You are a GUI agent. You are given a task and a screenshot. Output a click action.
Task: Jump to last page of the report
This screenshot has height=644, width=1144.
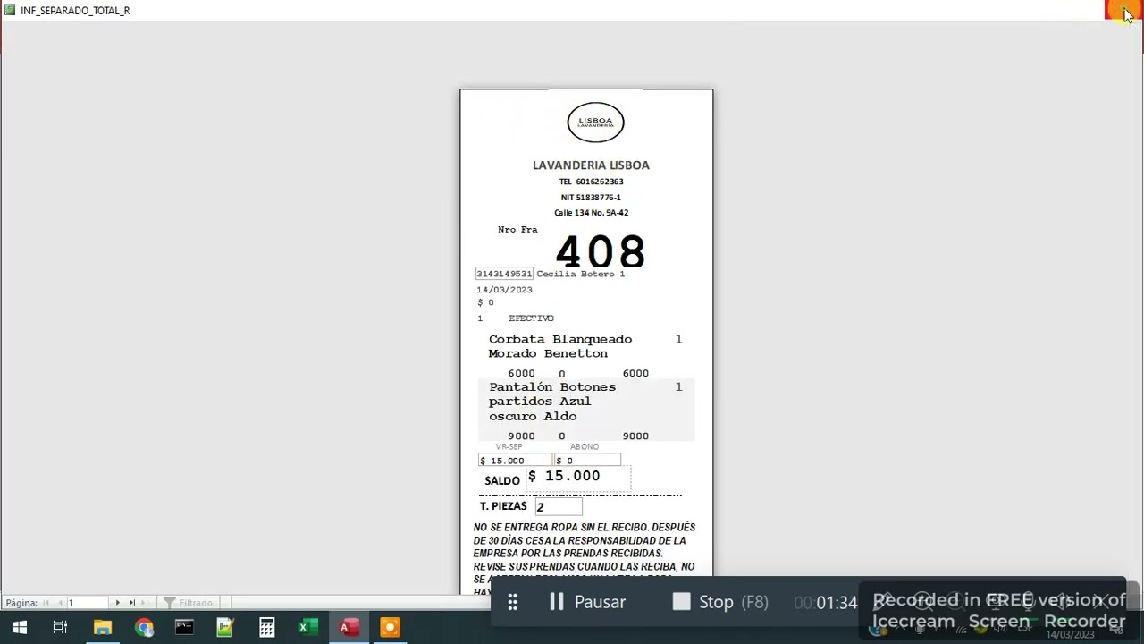coord(131,603)
